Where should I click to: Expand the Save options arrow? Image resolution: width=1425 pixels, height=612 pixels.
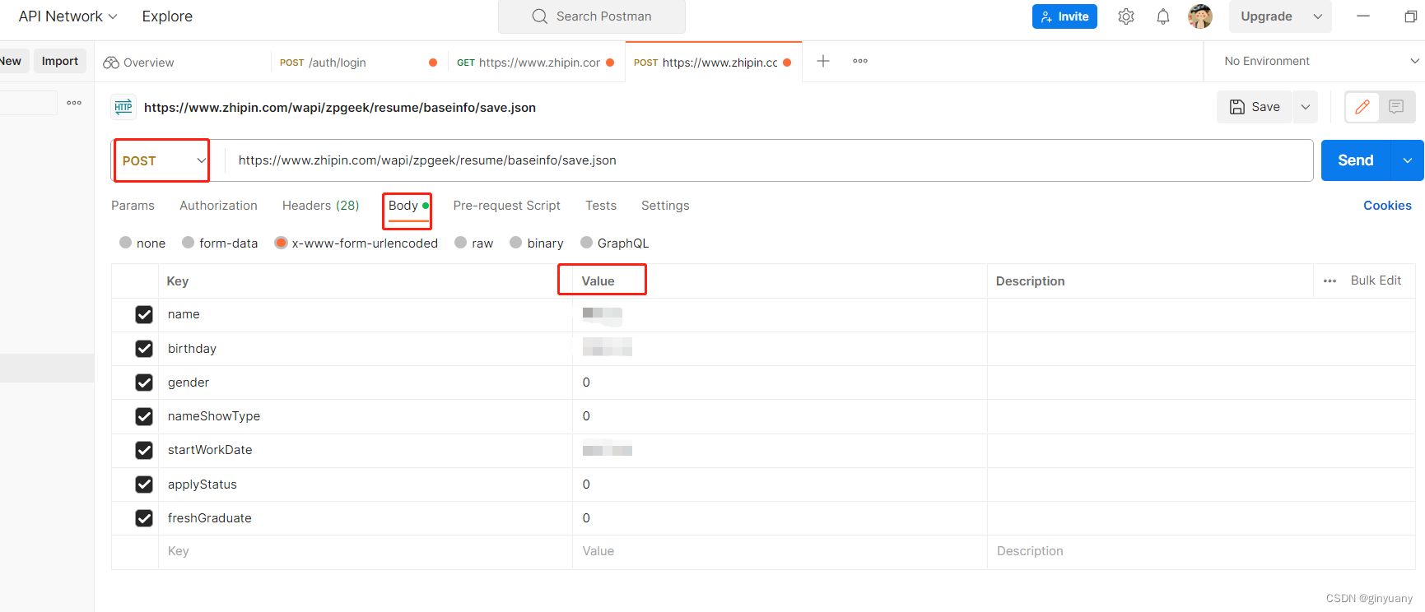pos(1306,107)
